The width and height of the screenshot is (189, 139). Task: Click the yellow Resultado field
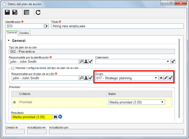32,117
